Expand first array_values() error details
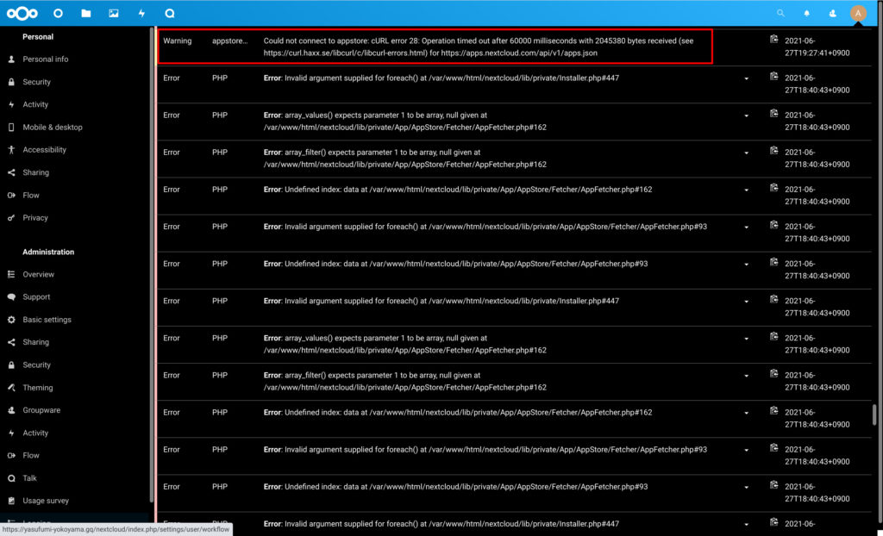The width and height of the screenshot is (883, 536). [747, 115]
